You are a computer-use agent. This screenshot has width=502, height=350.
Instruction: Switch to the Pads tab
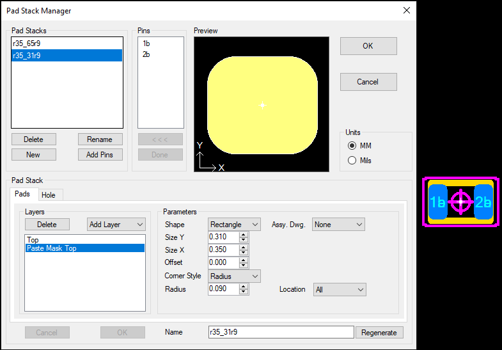tap(22, 194)
